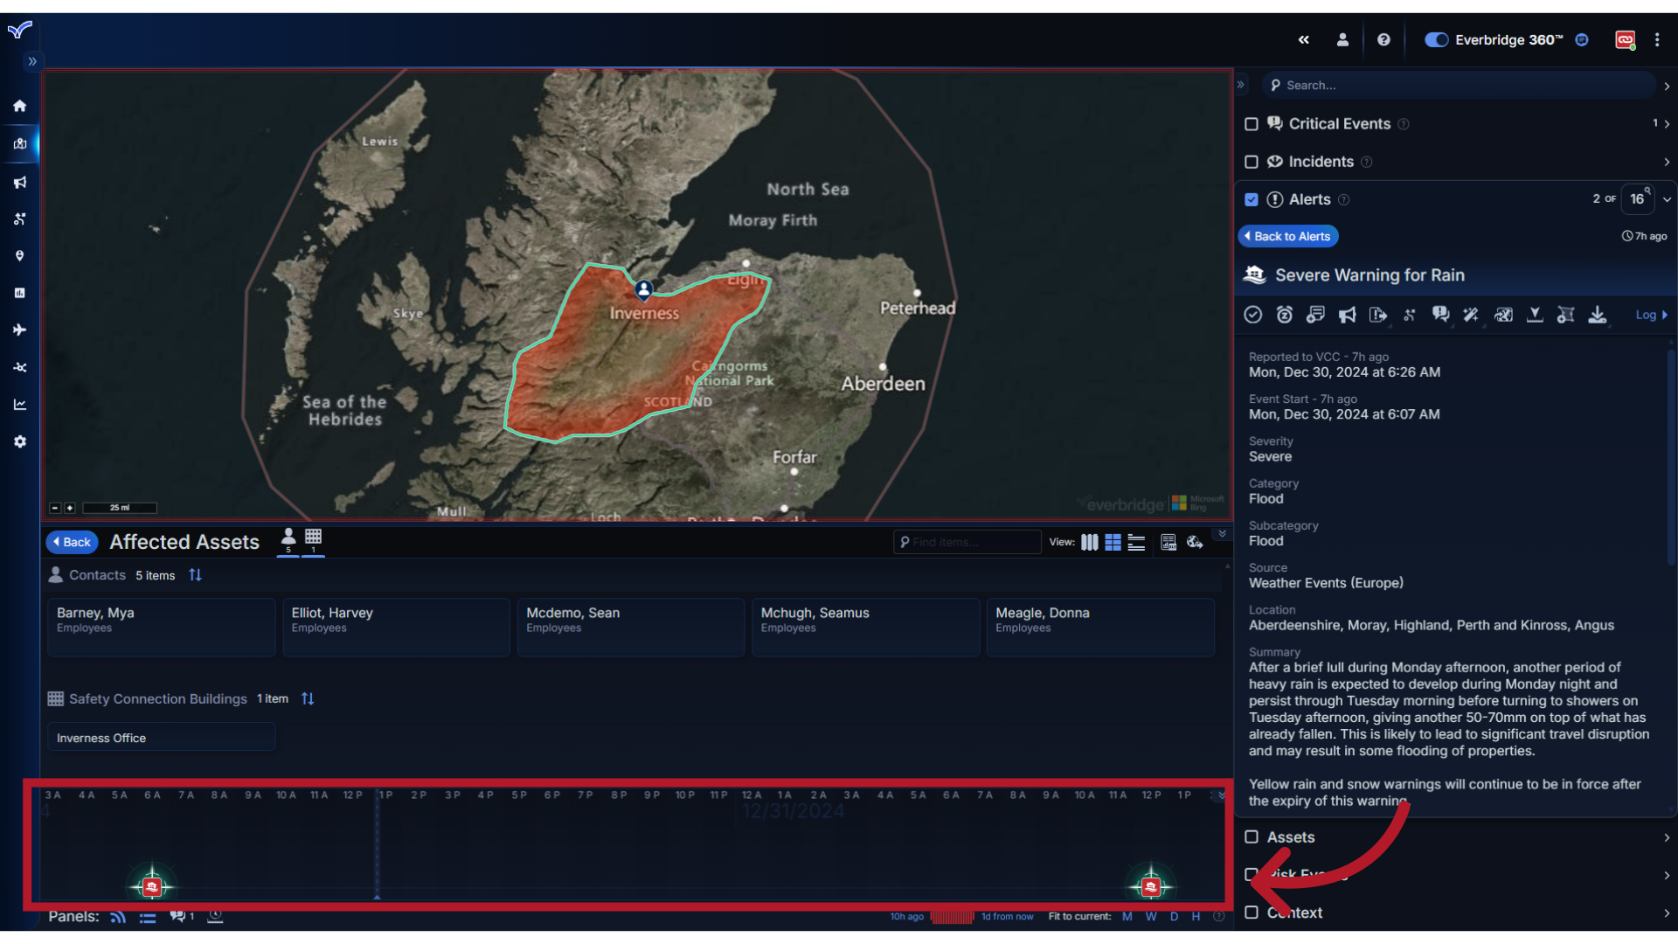
Task: Click the Back to Alerts button
Action: click(x=1287, y=236)
